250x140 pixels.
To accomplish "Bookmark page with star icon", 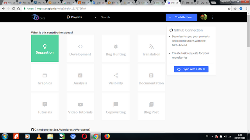I will tap(229, 9).
